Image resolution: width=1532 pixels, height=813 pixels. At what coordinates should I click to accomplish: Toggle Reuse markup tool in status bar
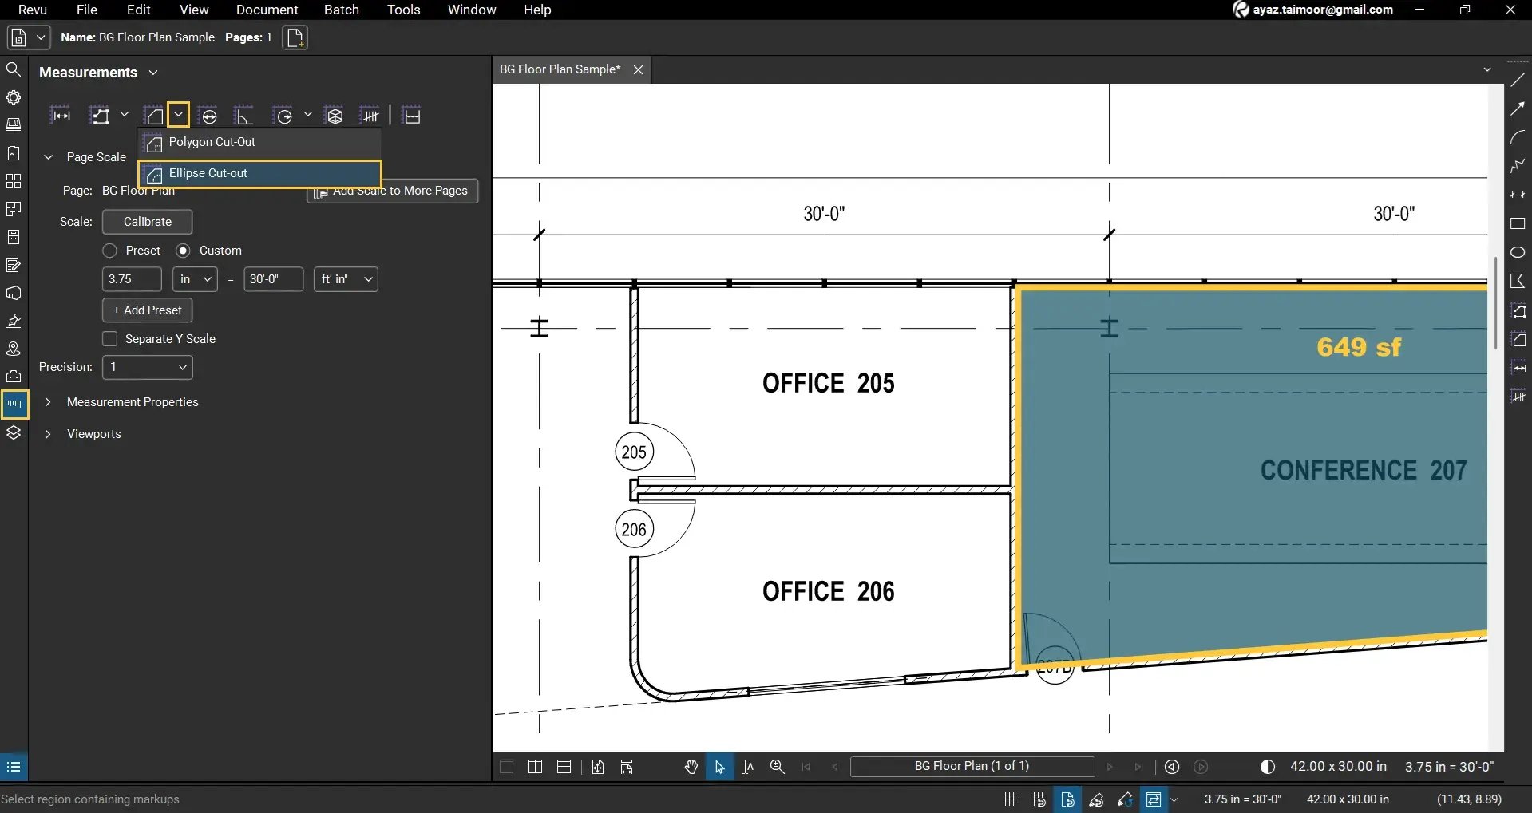[x=1125, y=799]
